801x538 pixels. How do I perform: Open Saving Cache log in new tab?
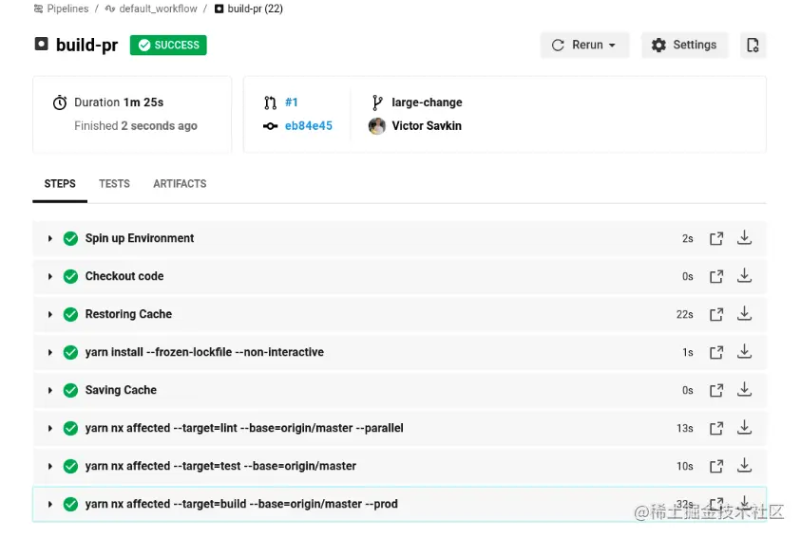click(716, 391)
